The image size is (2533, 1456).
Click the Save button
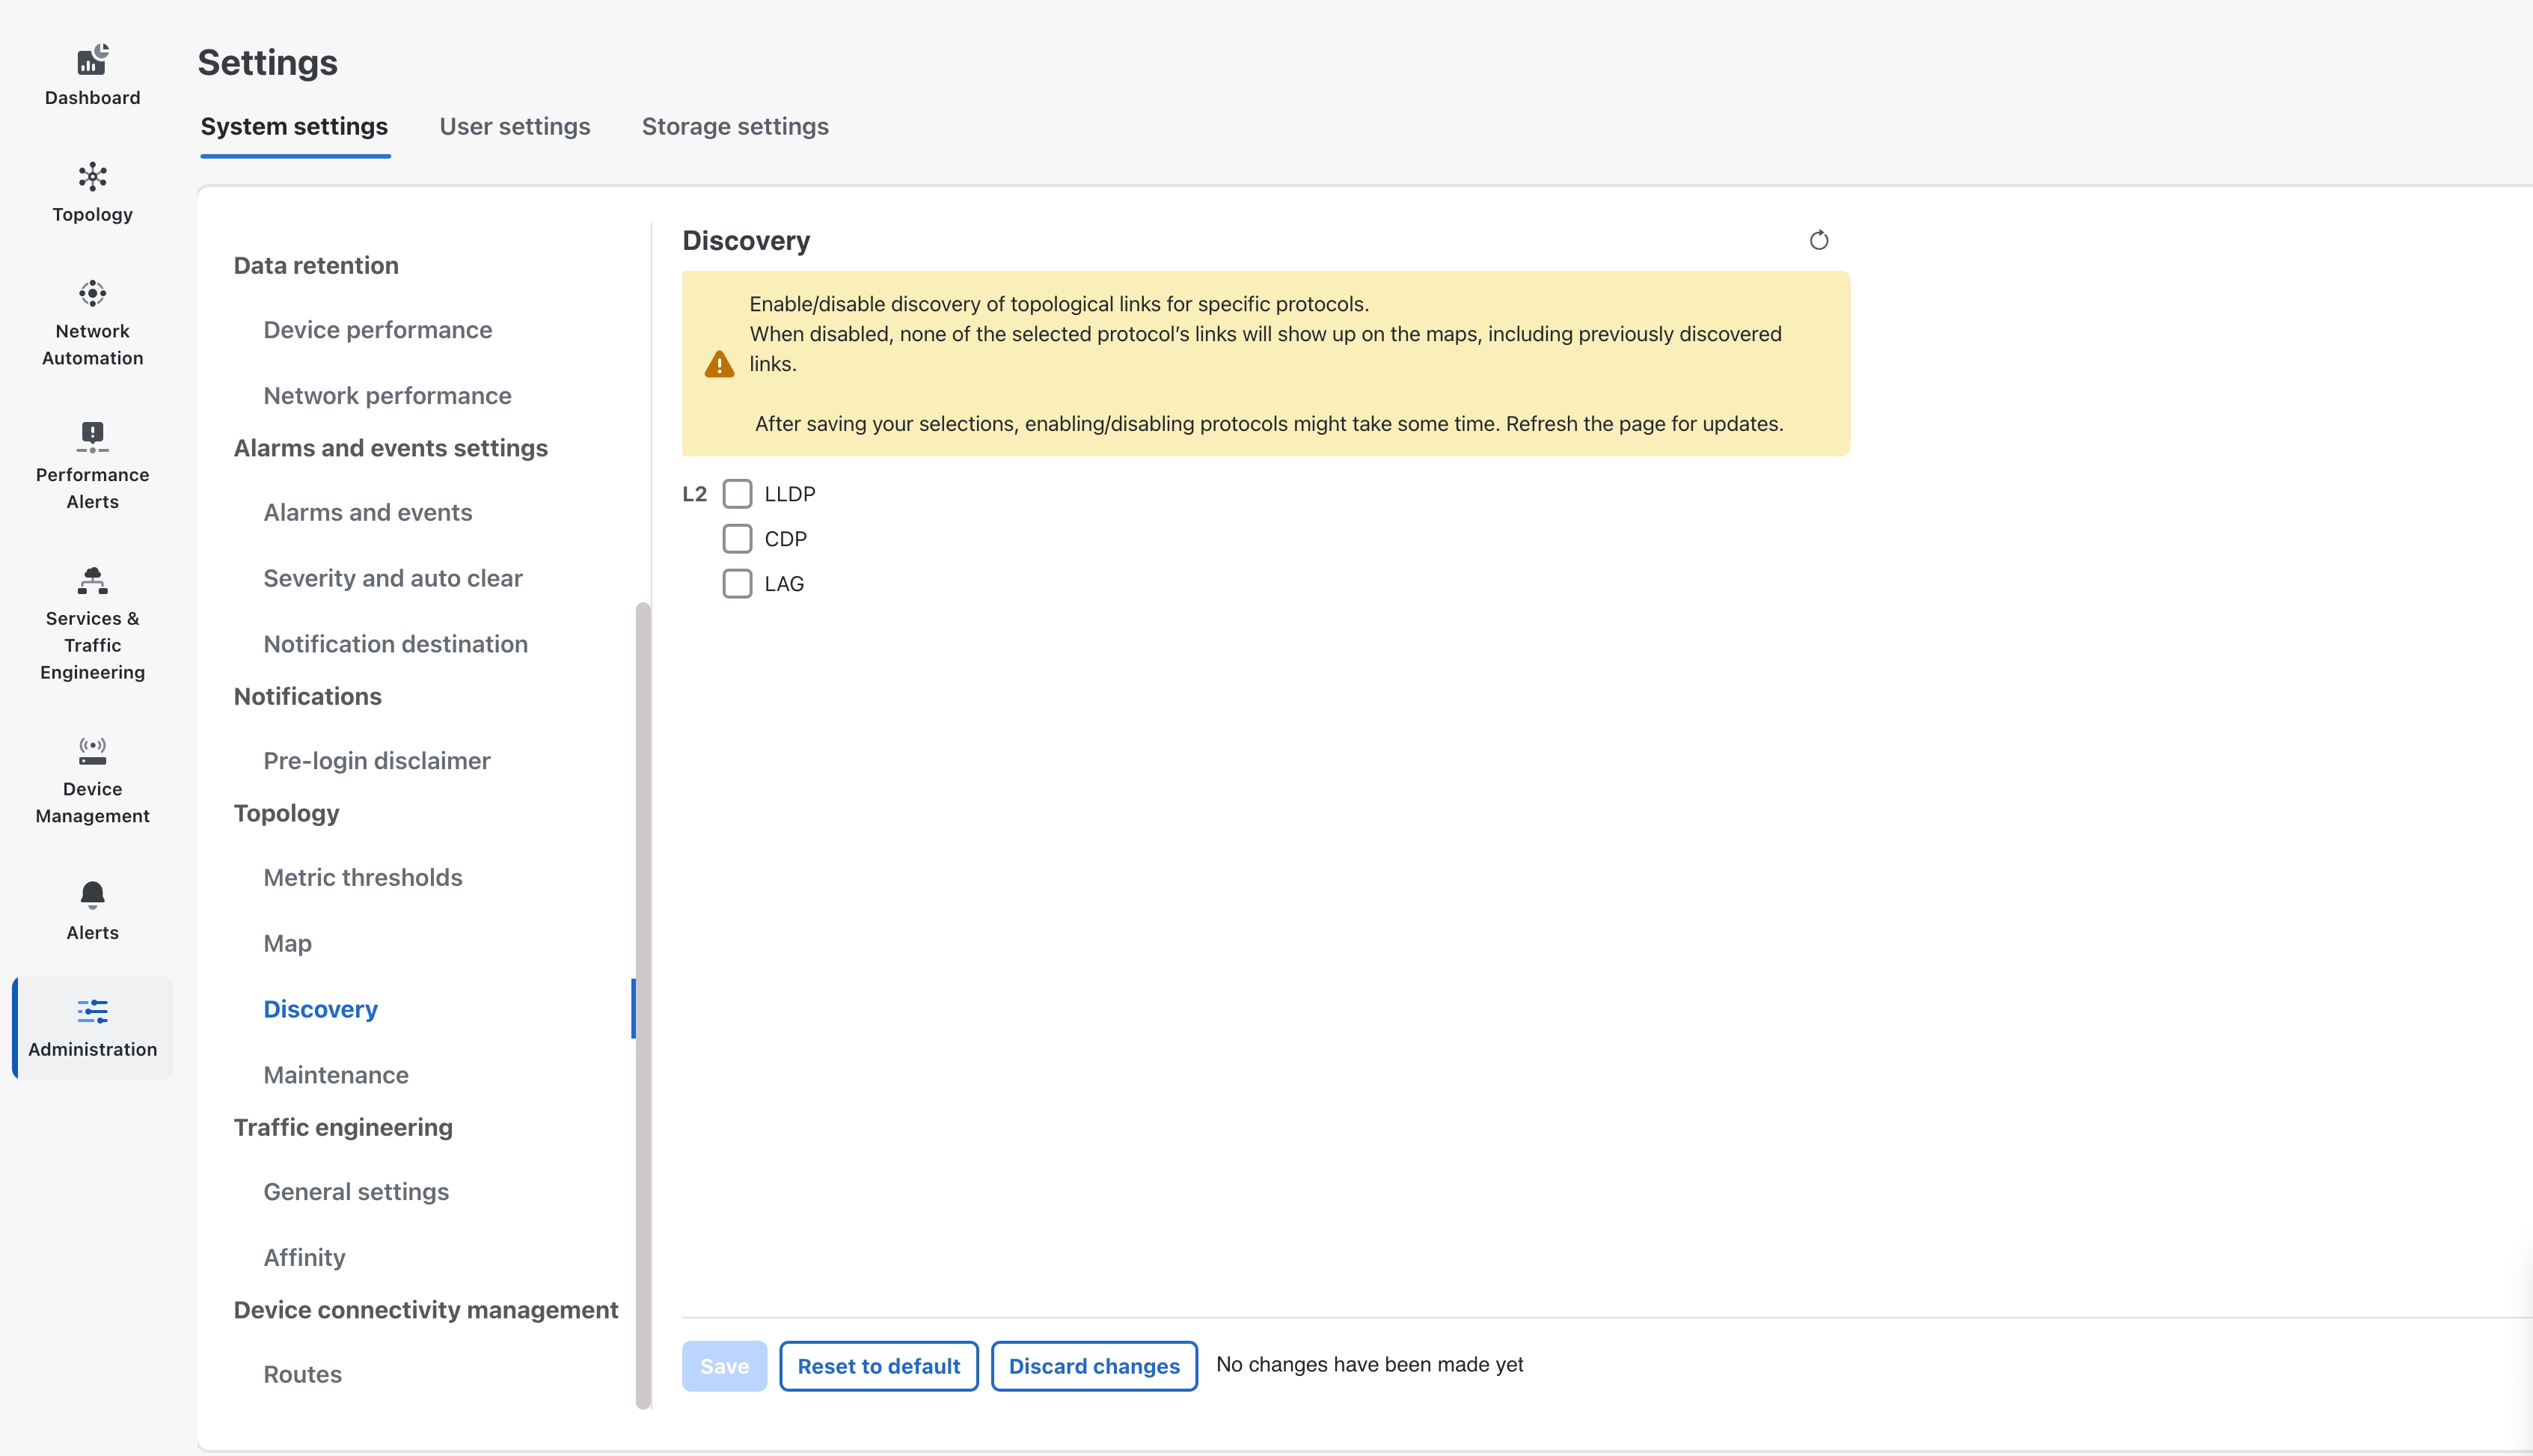(x=723, y=1366)
